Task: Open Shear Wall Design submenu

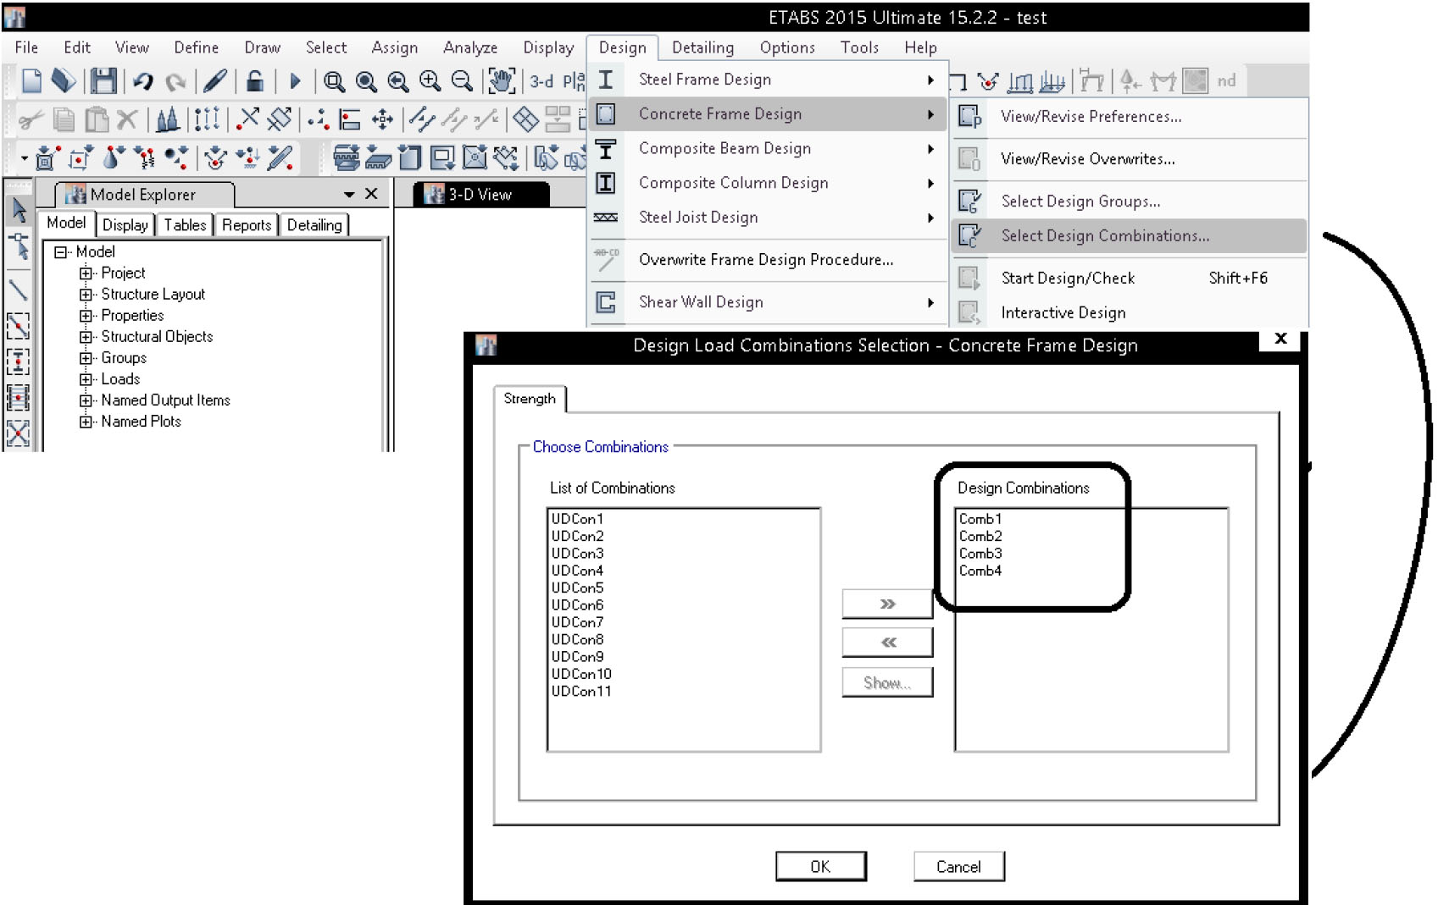Action: [769, 302]
